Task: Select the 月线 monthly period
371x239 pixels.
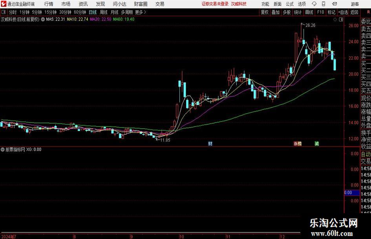Action: pyautogui.click(x=114, y=12)
